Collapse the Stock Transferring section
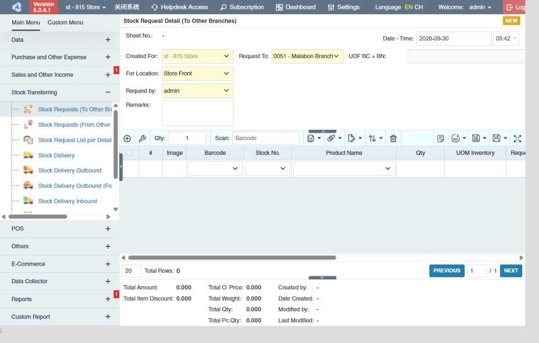Screen dimensions: 539x343 [x=108, y=92]
